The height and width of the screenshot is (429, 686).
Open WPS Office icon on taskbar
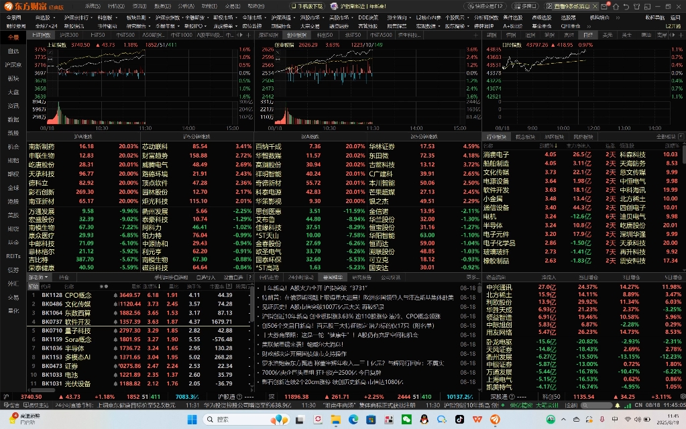click(477, 420)
